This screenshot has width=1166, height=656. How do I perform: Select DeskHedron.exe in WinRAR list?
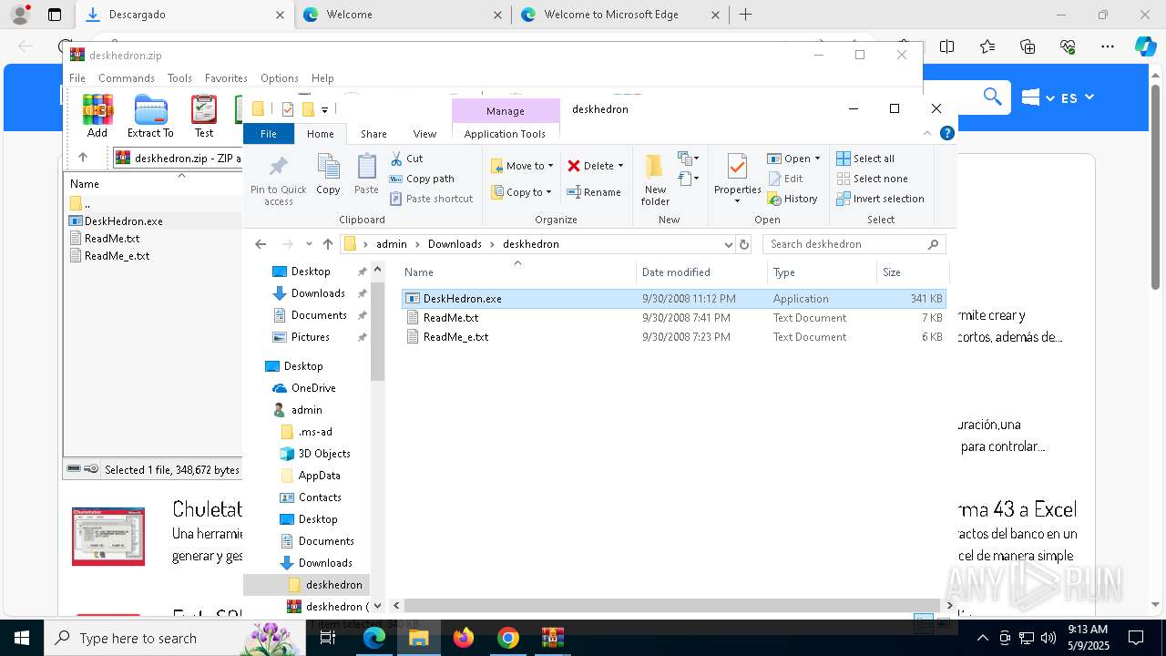(x=124, y=221)
